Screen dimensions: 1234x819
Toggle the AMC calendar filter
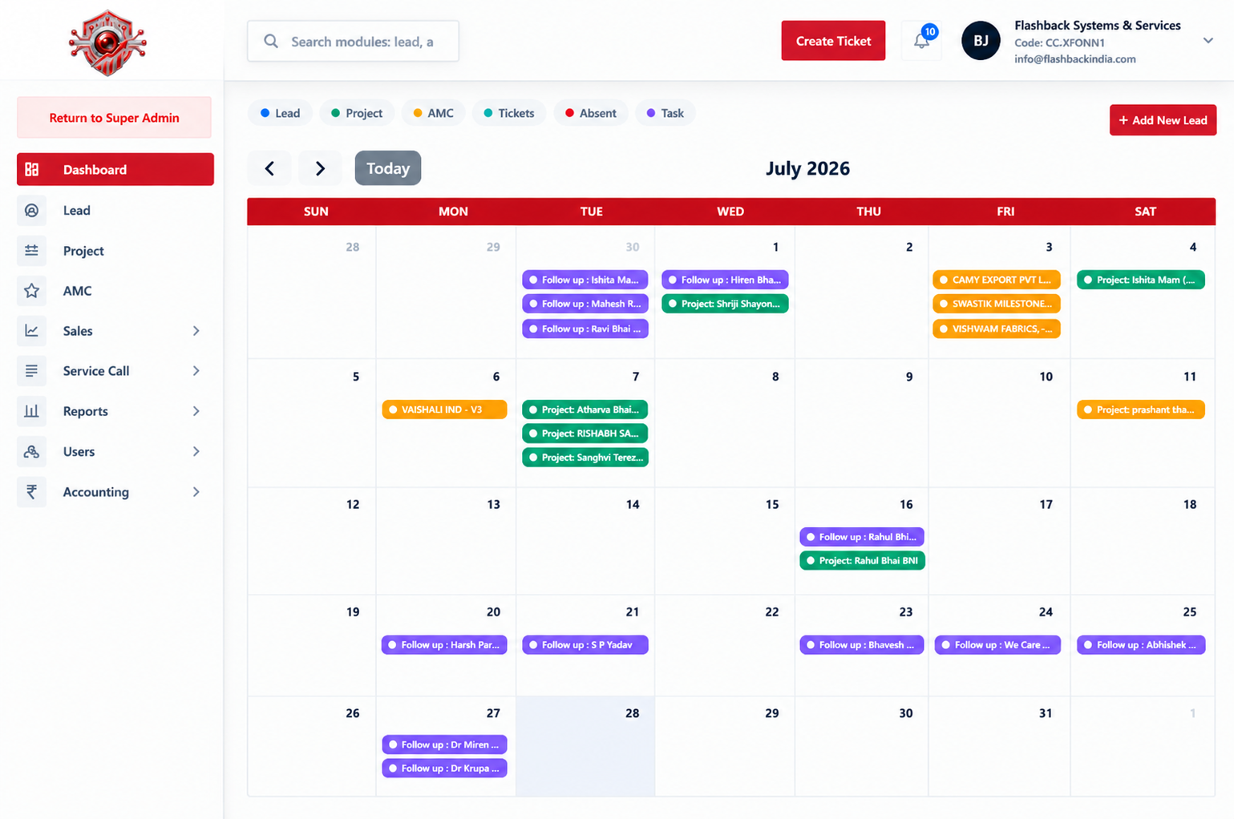(x=433, y=113)
